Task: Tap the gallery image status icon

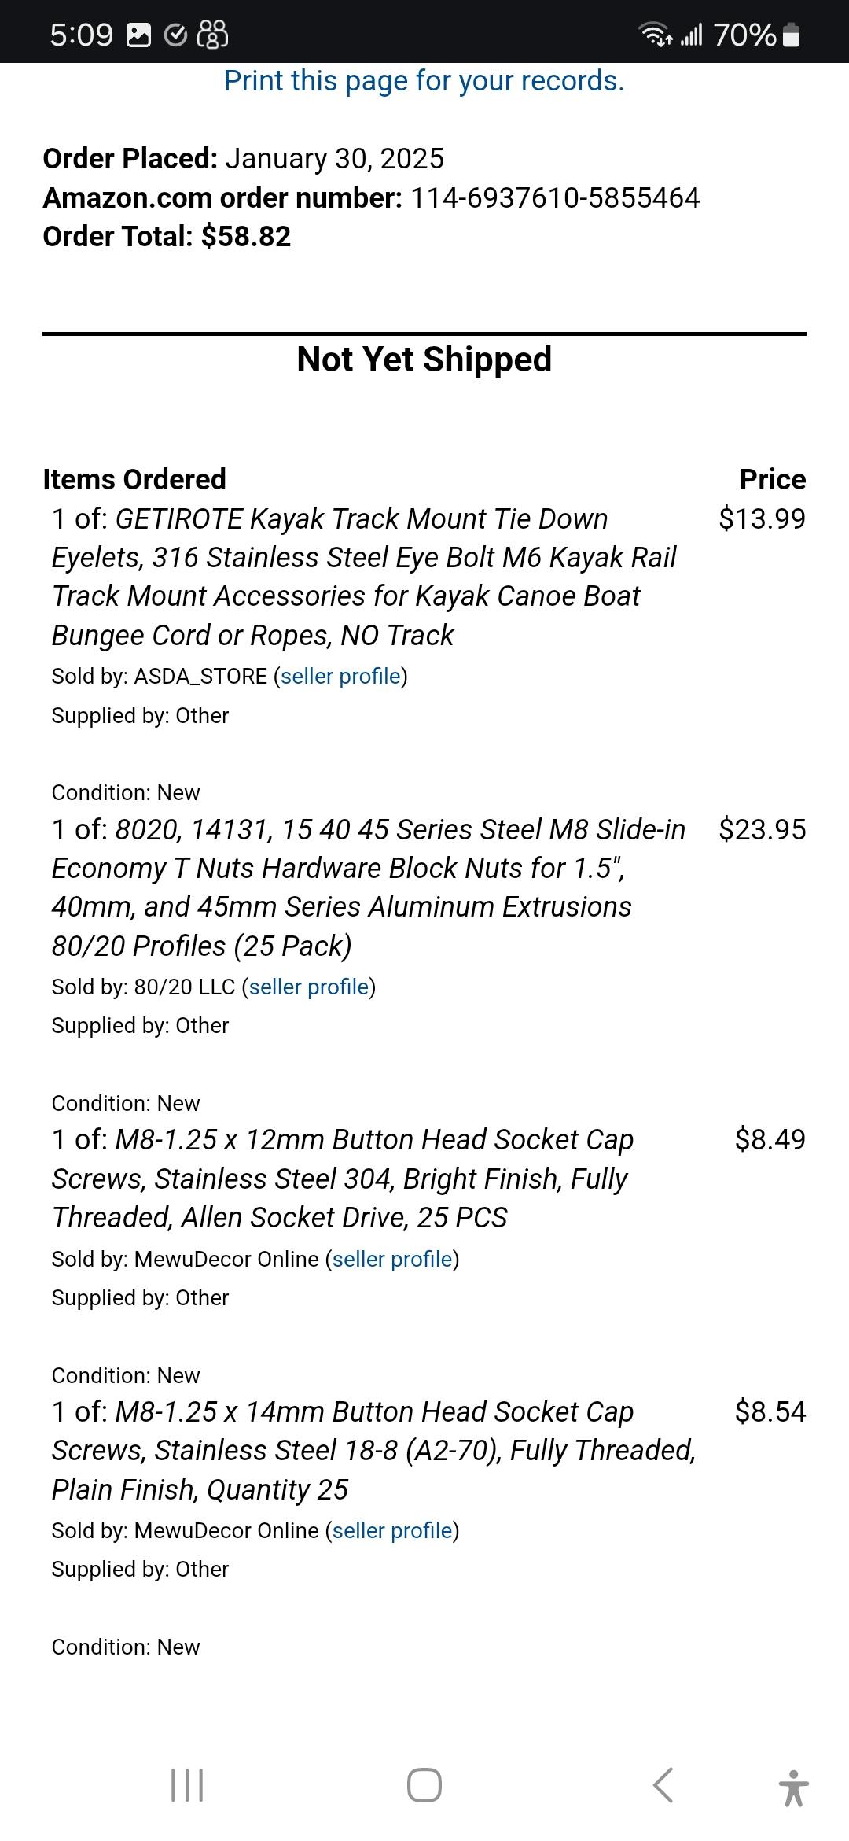Action: pos(139,35)
